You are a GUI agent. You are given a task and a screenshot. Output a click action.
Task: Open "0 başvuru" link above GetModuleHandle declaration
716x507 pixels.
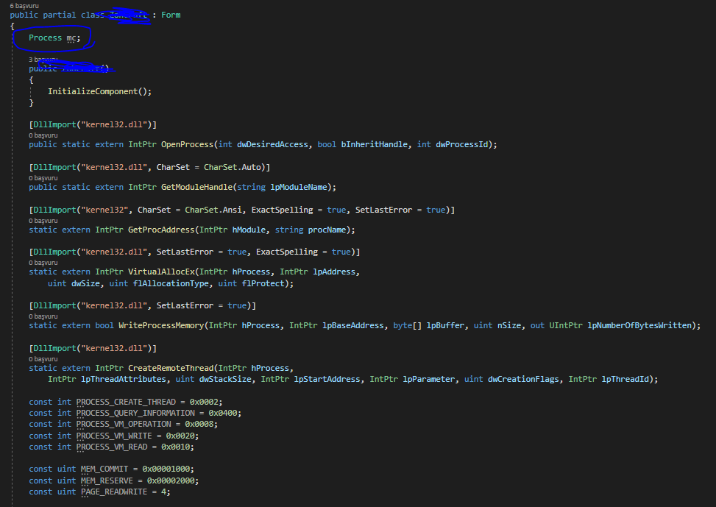tap(43, 177)
